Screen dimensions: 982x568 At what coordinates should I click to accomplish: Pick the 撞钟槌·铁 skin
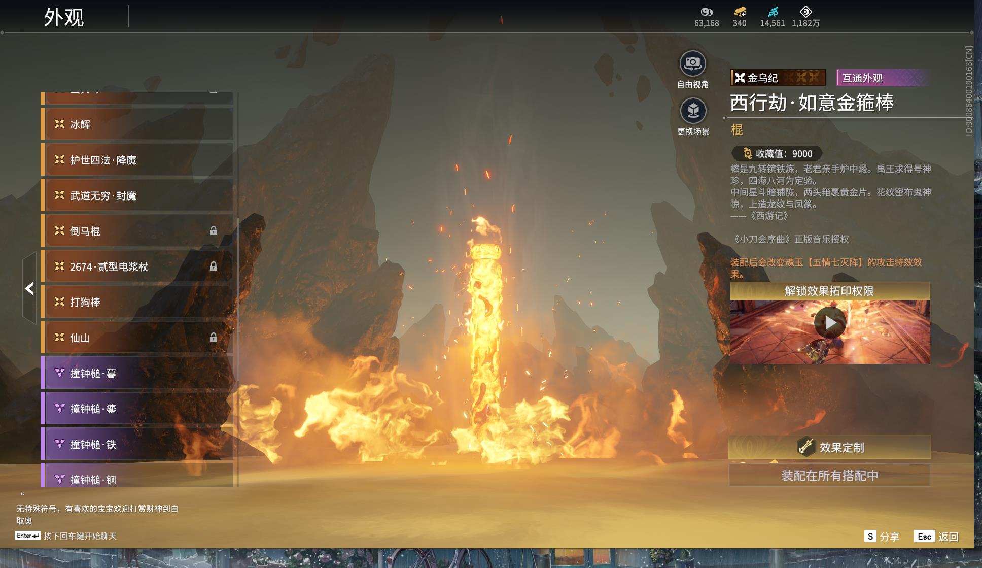point(137,444)
